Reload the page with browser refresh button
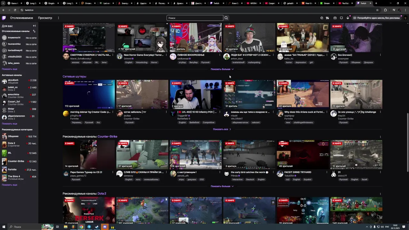This screenshot has width=409, height=230. click(x=15, y=10)
